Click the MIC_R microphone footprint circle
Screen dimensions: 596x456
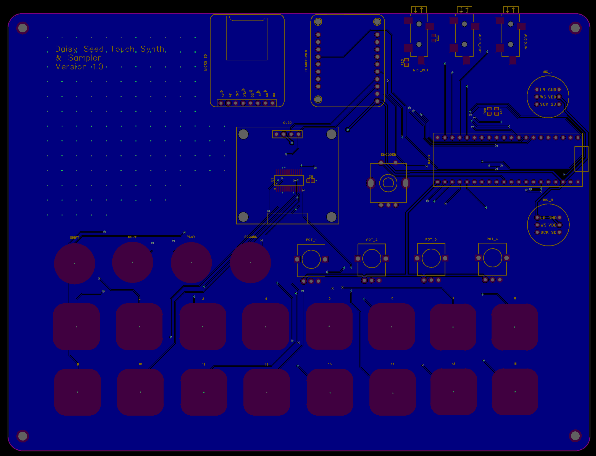coord(548,225)
